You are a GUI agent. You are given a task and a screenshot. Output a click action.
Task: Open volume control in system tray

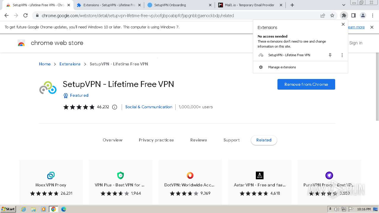[337, 209]
